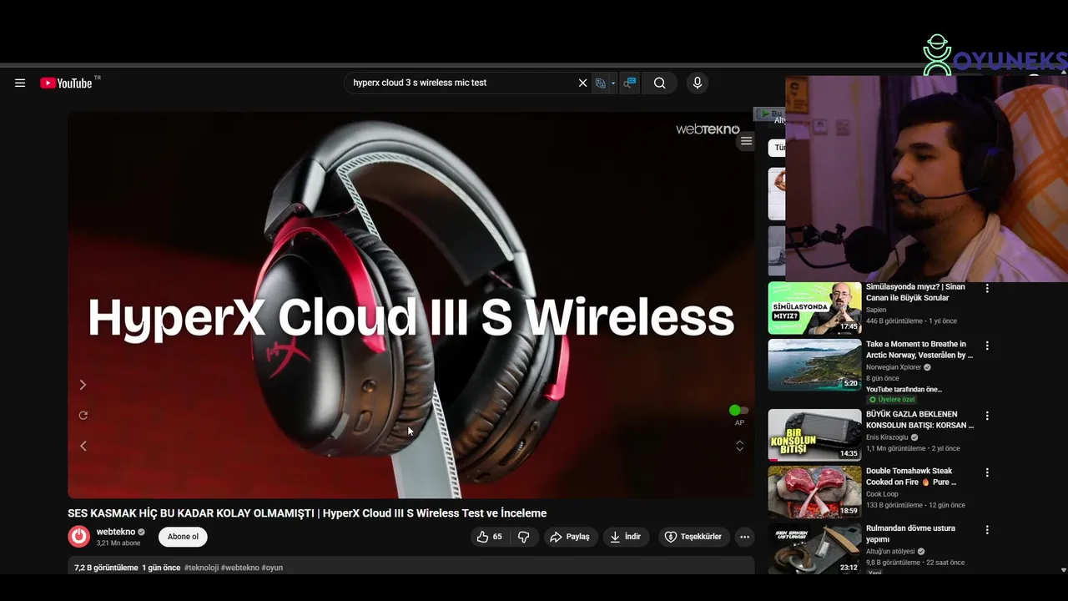This screenshot has height=601, width=1068.
Task: Open more actions ellipsis beside Teşekkürler
Action: point(744,537)
